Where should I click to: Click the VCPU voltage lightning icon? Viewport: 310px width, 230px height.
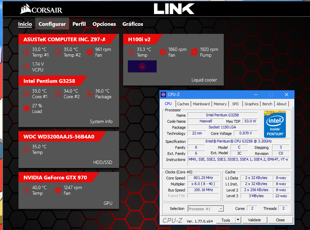coord(27,67)
